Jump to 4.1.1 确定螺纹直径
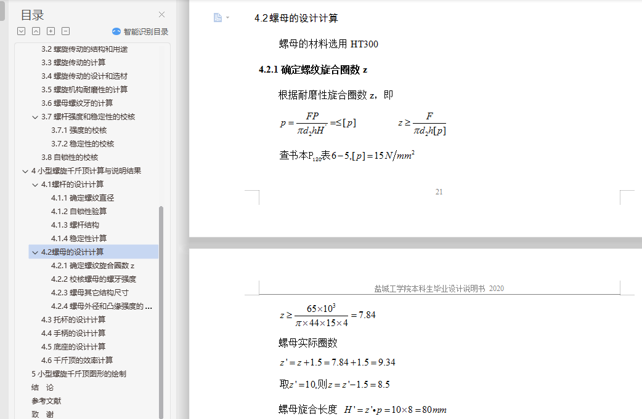The image size is (642, 419). point(83,198)
